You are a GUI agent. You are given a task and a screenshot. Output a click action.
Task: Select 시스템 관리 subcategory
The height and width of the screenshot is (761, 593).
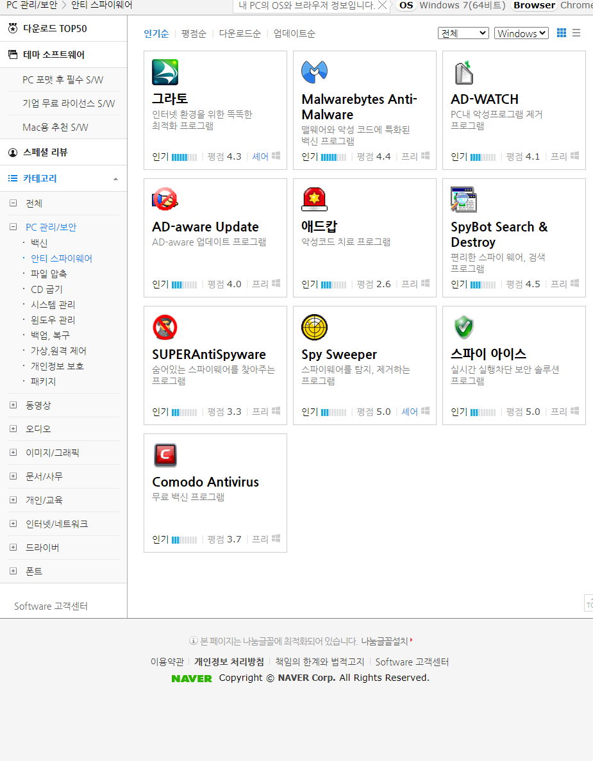pyautogui.click(x=53, y=305)
